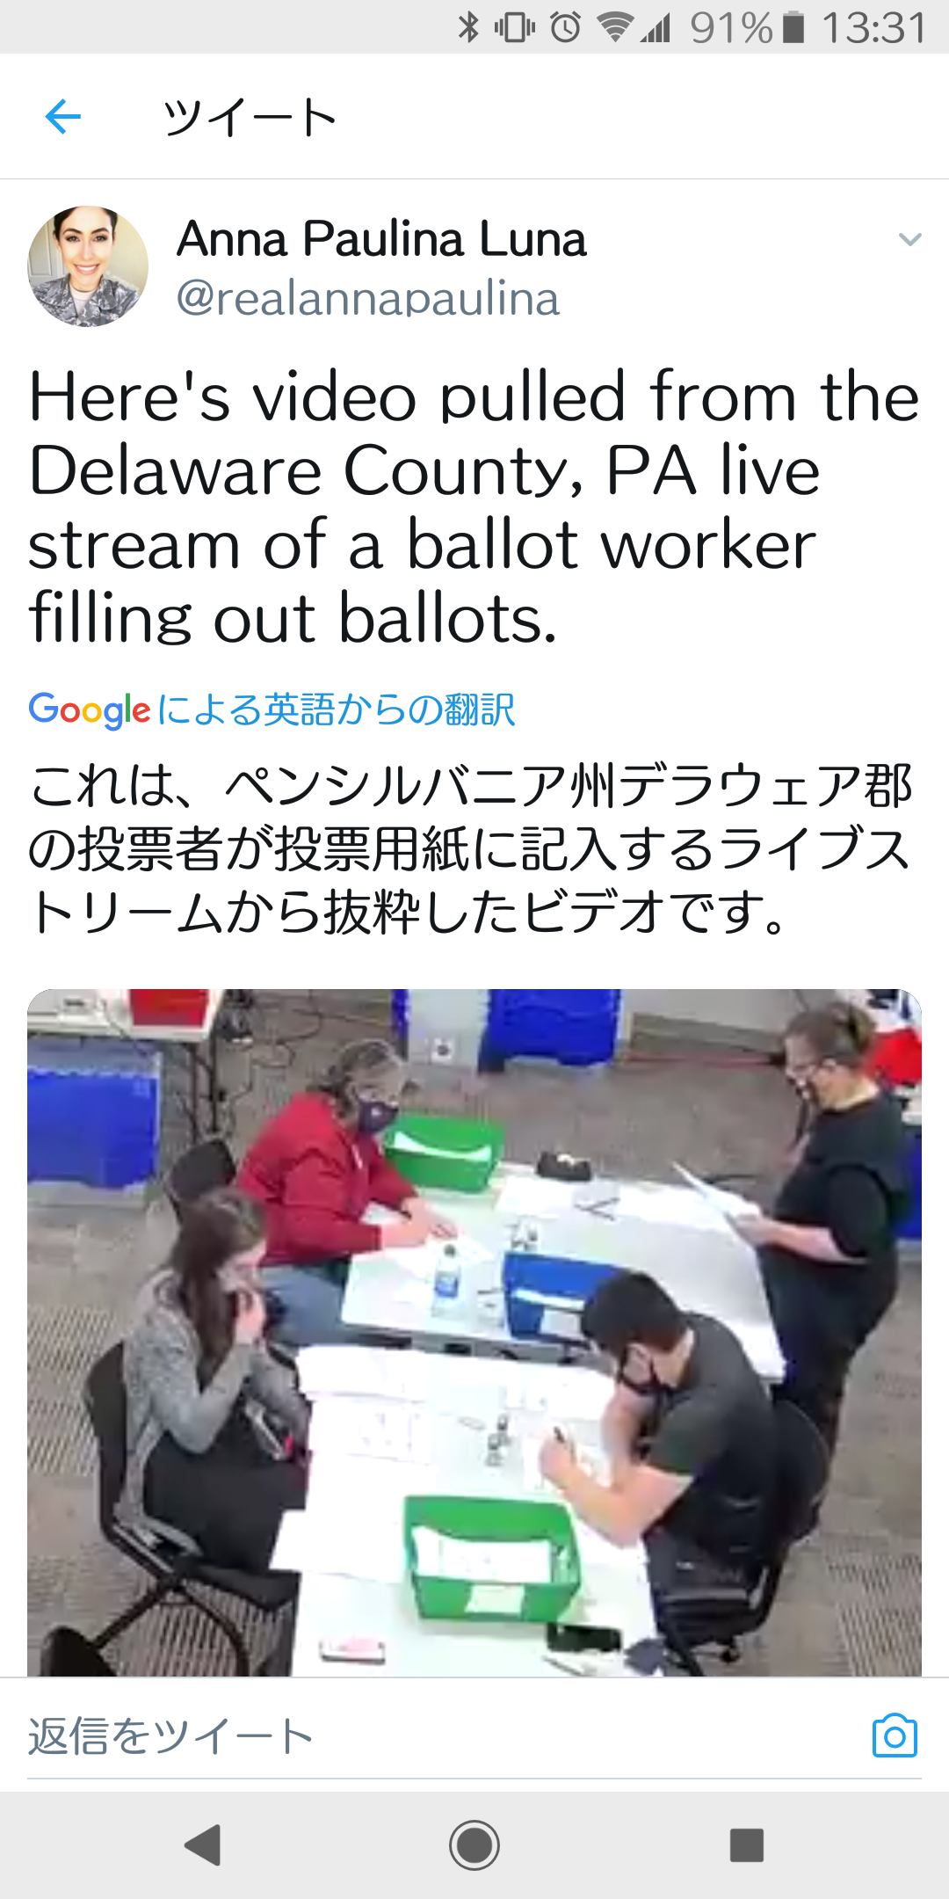Open recent apps with square button
The height and width of the screenshot is (1899, 949).
[747, 1844]
